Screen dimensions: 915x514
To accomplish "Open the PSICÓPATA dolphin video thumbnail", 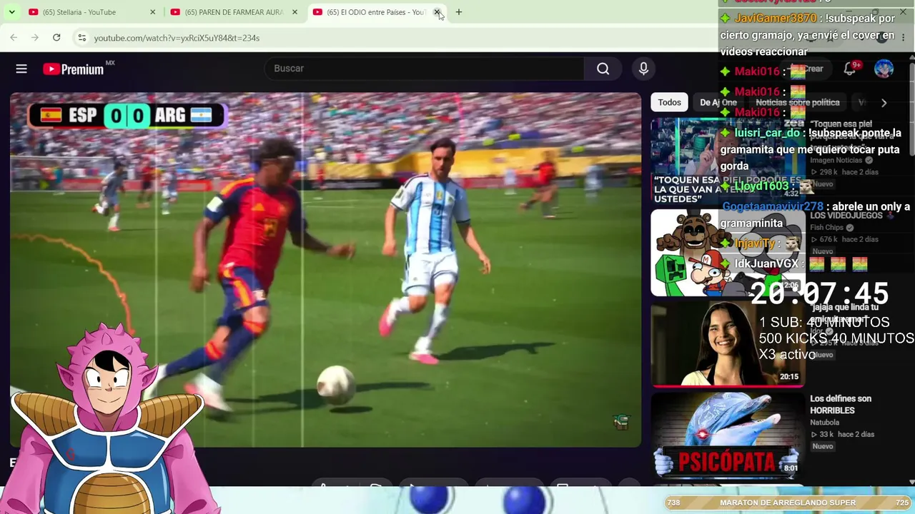I will 728,435.
